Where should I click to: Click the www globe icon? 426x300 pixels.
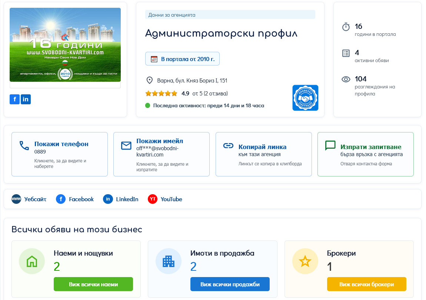tap(16, 199)
